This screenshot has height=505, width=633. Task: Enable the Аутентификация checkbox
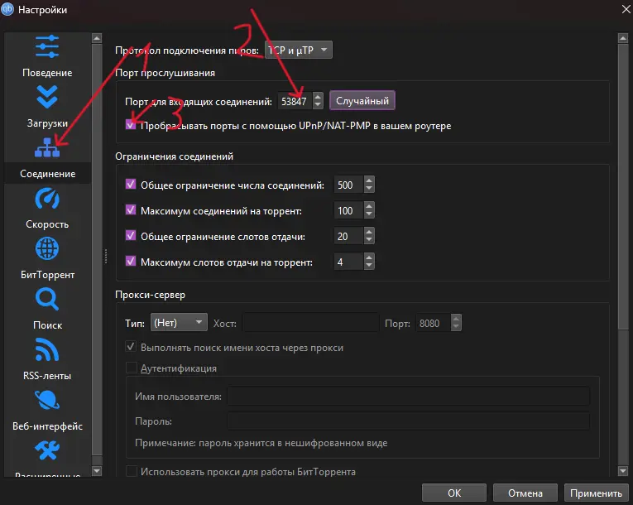[x=132, y=368]
